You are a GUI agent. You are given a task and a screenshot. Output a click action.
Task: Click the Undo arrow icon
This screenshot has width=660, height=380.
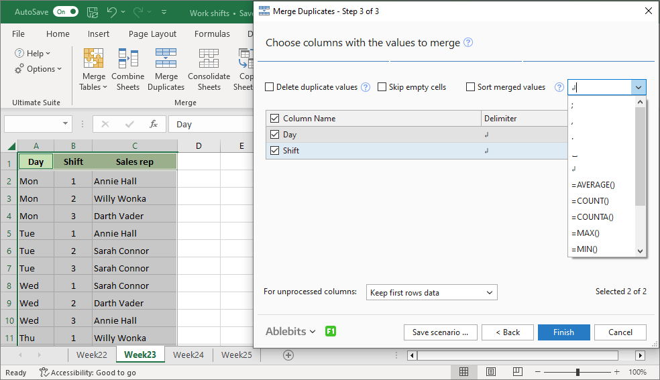click(x=111, y=12)
